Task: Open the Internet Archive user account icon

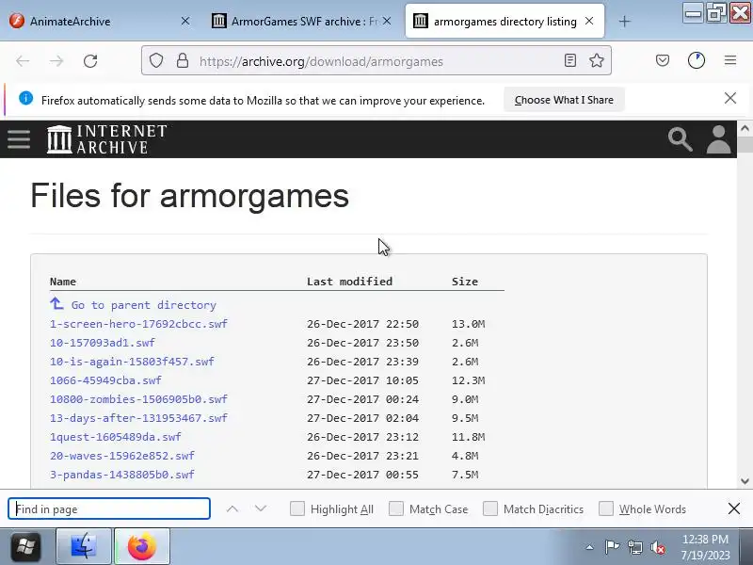Action: tap(718, 139)
